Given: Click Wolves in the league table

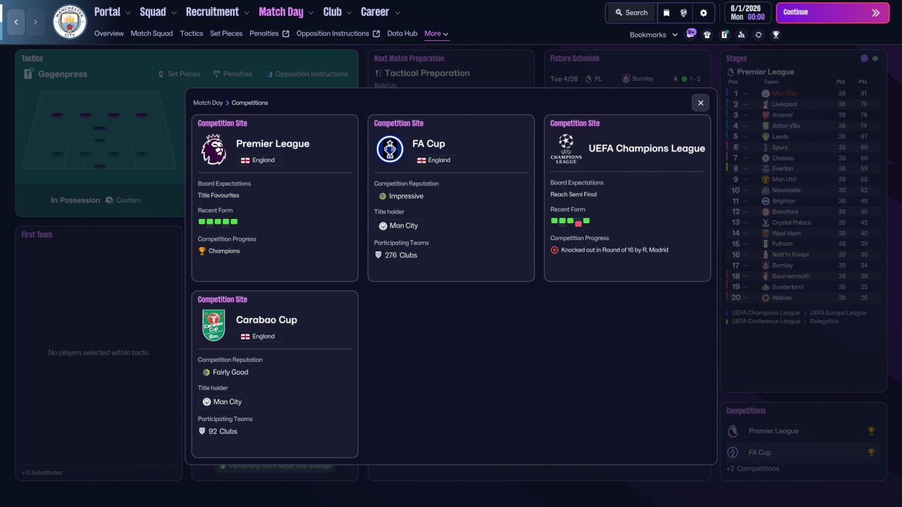Looking at the screenshot, I should (x=781, y=298).
